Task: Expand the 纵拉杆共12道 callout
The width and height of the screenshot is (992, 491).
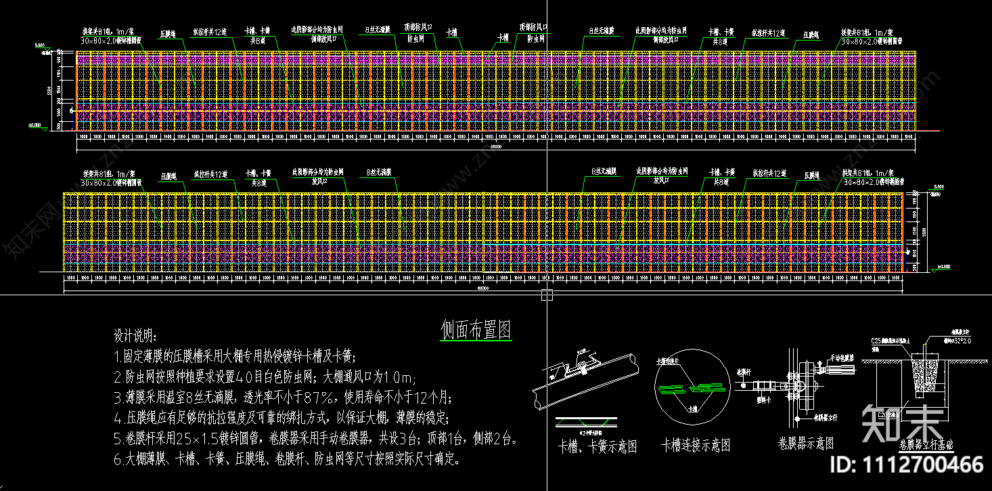Action: pos(211,30)
